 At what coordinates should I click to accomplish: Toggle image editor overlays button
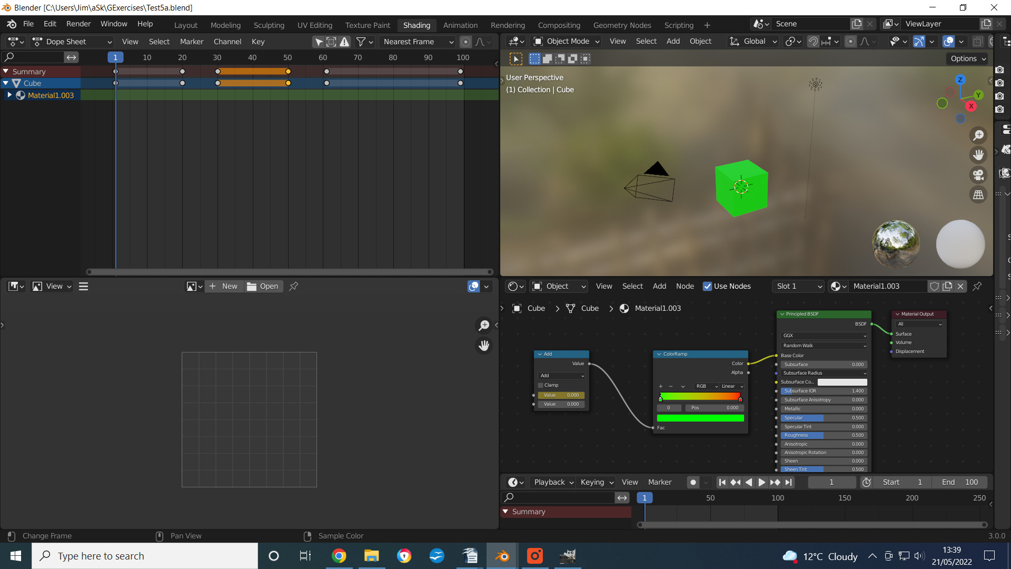point(473,286)
